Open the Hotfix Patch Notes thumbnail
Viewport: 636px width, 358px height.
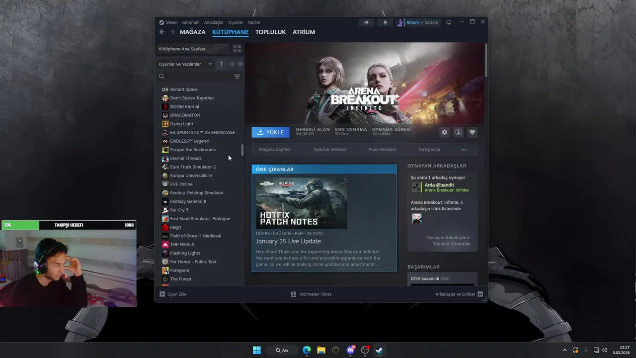point(302,203)
